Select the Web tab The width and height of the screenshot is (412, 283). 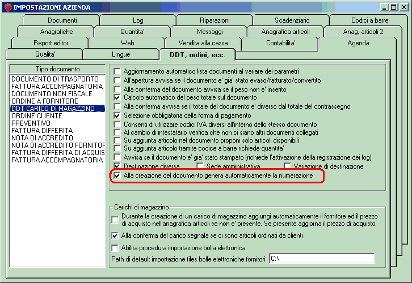coord(127,42)
